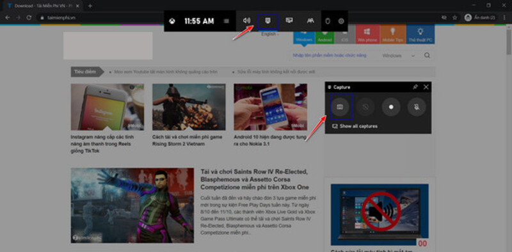512x252 pixels.
Task: Open Mẹo xem Youtube tắt màn hình headline
Action: click(x=166, y=72)
